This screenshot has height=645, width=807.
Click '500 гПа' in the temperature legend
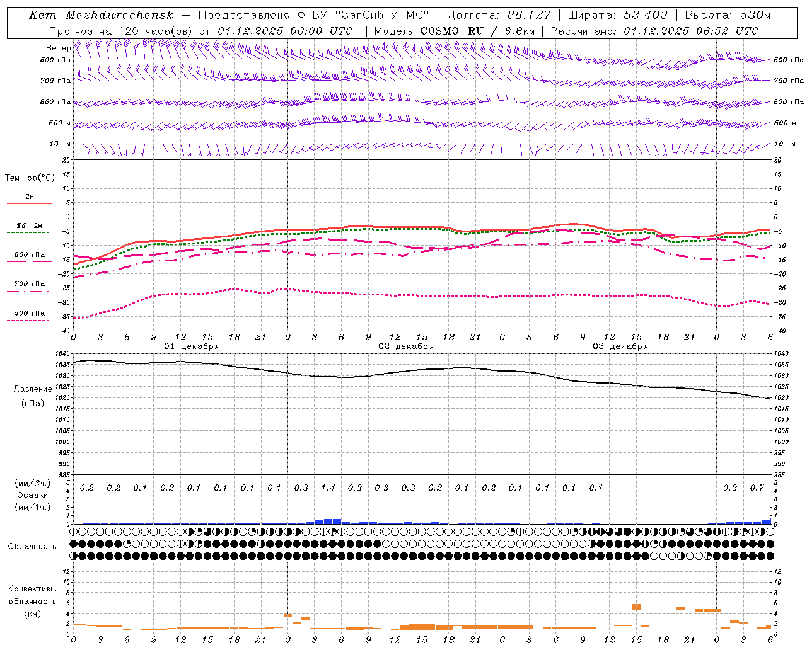pos(29,313)
